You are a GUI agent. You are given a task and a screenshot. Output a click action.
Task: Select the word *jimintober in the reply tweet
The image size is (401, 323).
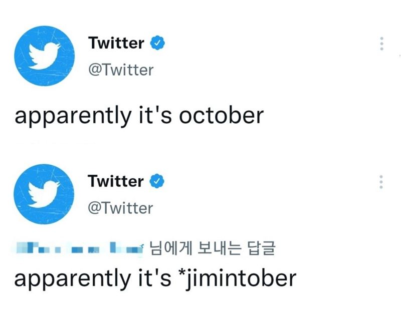(x=237, y=278)
